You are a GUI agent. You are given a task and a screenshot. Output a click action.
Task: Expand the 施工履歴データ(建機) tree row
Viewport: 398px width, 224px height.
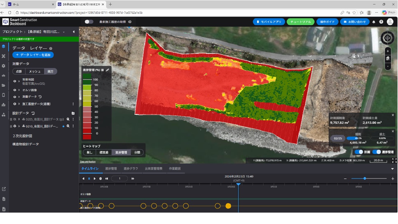[x=19, y=104]
